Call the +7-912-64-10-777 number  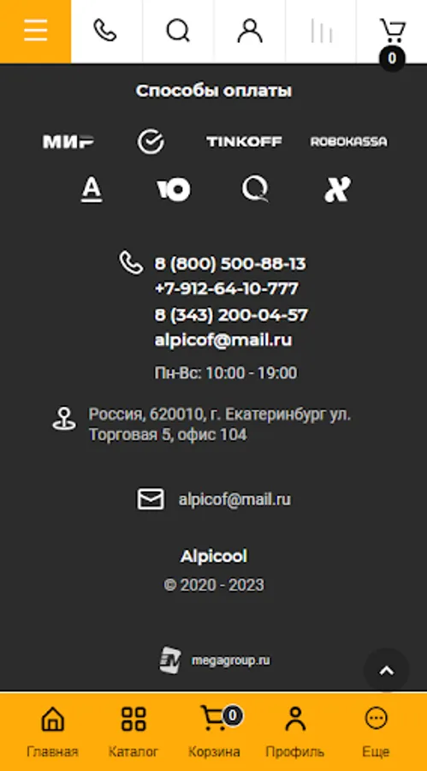[227, 289]
